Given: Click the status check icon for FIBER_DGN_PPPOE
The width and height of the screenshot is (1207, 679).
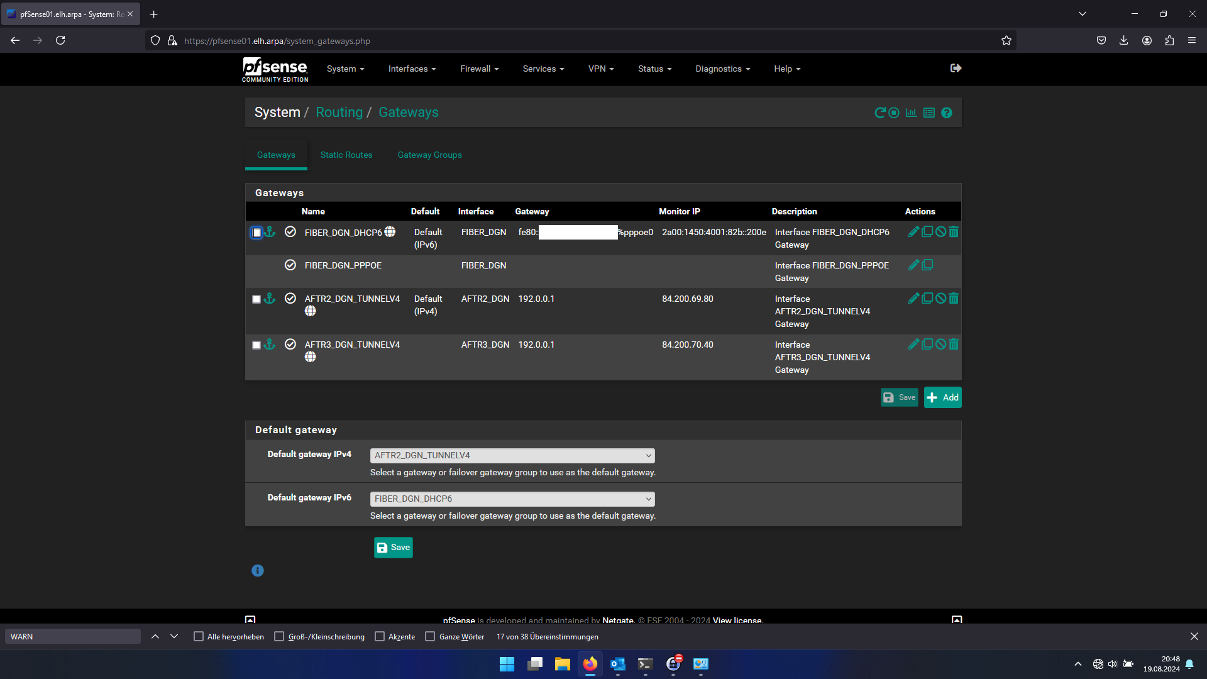Looking at the screenshot, I should [290, 265].
